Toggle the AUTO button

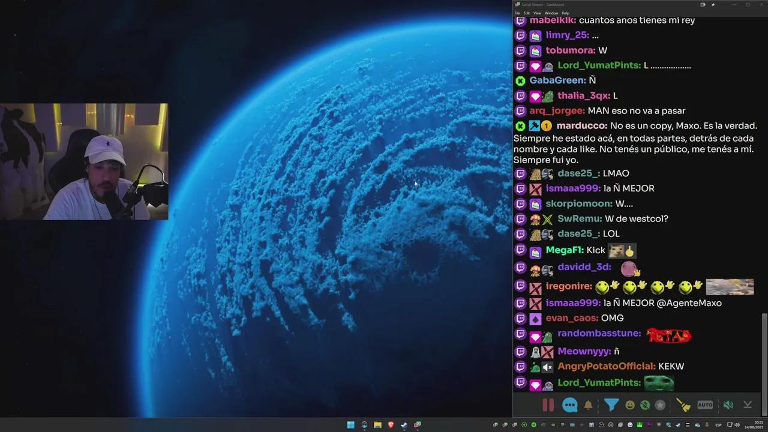pos(705,405)
